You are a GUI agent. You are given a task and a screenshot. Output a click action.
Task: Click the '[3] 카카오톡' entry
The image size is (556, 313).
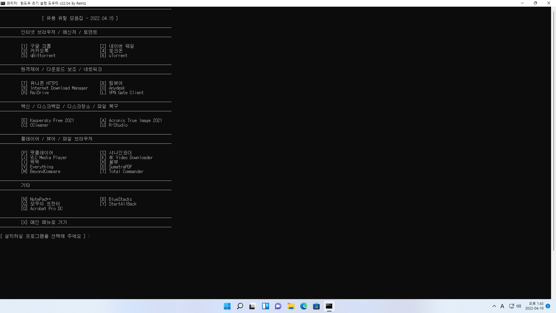pos(35,51)
